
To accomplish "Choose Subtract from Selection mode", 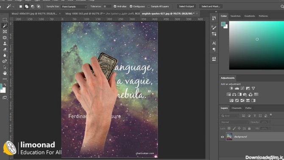I will click(33, 6).
